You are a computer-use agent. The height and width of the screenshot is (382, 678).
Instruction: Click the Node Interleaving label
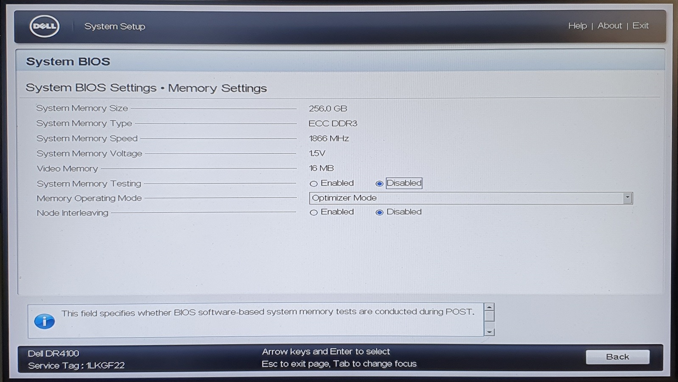72,213
